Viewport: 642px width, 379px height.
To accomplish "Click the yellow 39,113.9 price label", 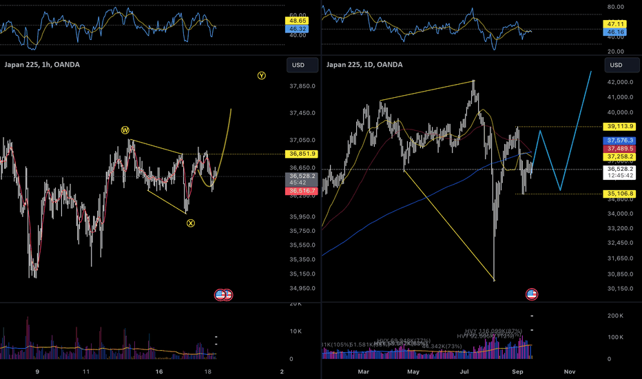I will [x=620, y=126].
